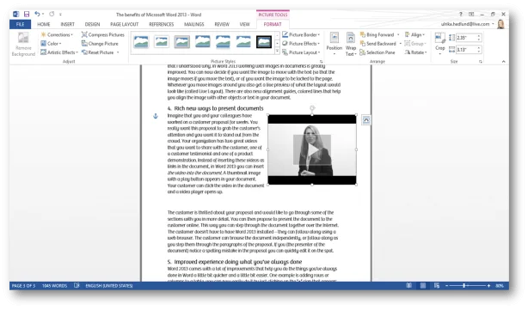
Task: Click the zoom in plus button
Action: point(489,286)
